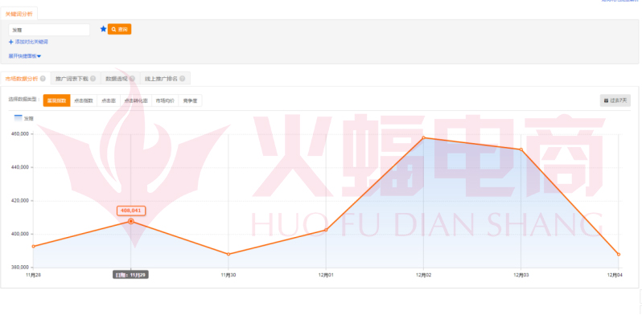The width and height of the screenshot is (642, 315).
Task: Expand the 展开快捷面板 panel
Action: pos(25,56)
